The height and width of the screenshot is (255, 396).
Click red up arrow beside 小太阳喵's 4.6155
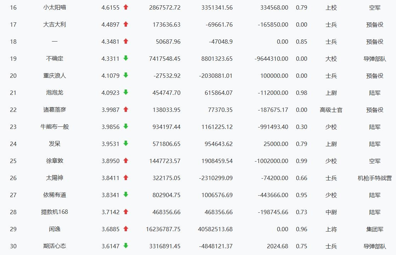(x=126, y=7)
